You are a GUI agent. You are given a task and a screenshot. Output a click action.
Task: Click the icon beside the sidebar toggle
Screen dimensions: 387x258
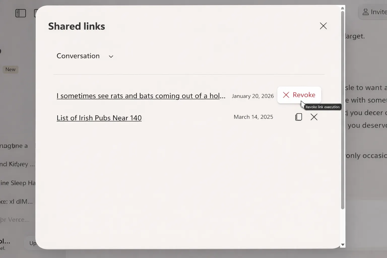pyautogui.click(x=35, y=13)
